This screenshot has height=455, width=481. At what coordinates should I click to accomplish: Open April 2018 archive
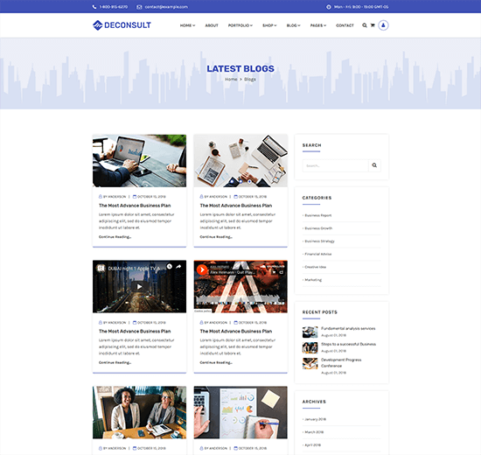coord(312,444)
